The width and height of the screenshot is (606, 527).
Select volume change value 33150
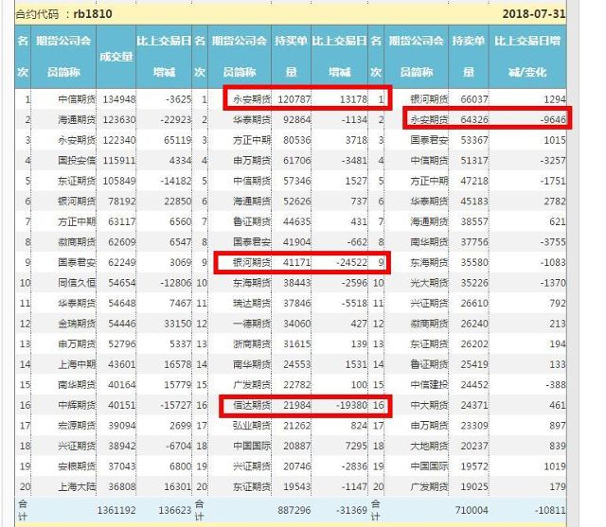coord(178,324)
